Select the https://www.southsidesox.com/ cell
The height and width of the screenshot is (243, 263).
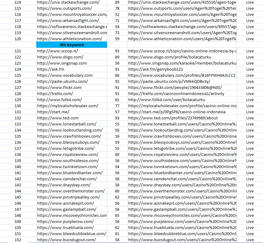point(72,160)
